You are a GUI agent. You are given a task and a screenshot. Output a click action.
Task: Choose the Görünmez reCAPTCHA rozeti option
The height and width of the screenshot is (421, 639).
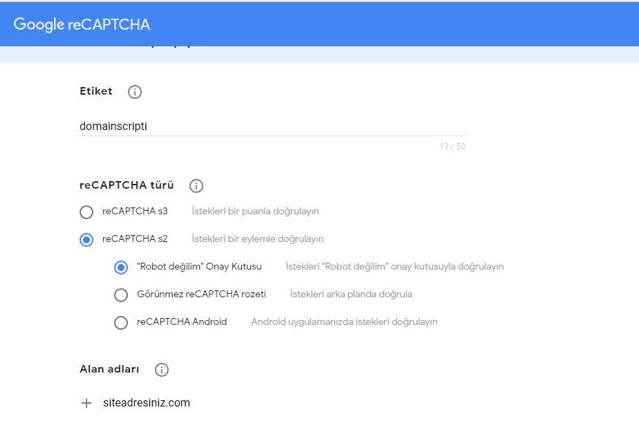coord(120,295)
